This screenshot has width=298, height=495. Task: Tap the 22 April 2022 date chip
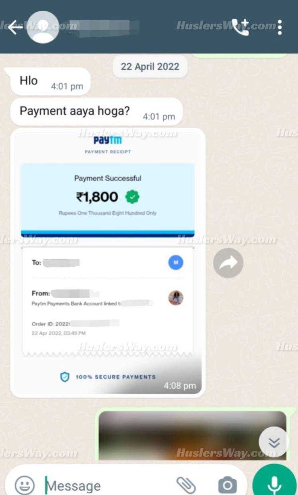pos(150,67)
